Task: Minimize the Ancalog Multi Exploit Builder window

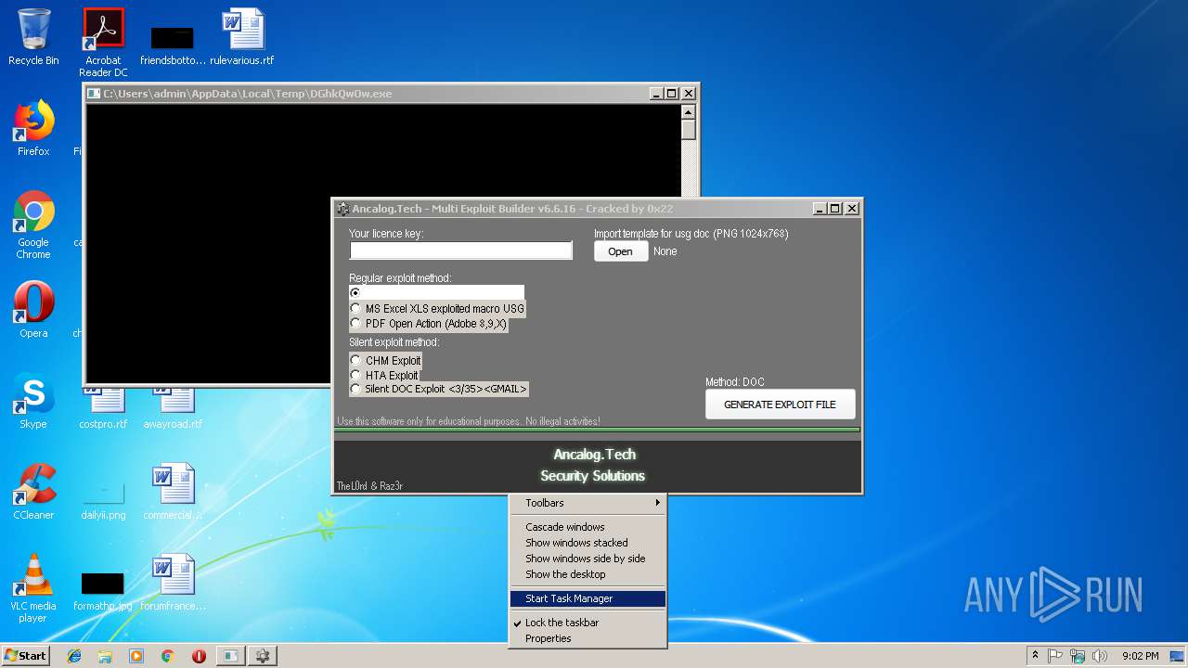Action: 820,209
